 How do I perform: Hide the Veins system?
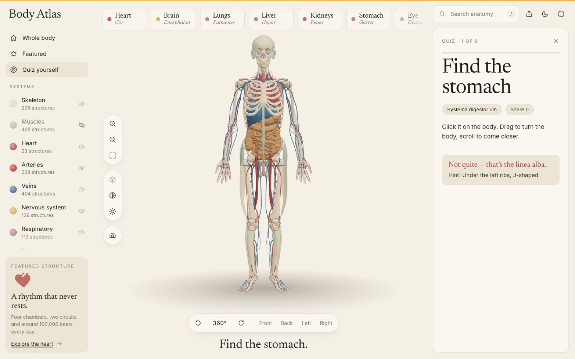click(x=82, y=190)
